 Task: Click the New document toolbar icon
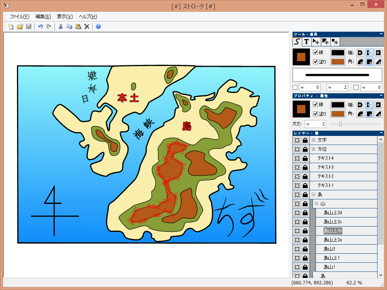[11, 26]
